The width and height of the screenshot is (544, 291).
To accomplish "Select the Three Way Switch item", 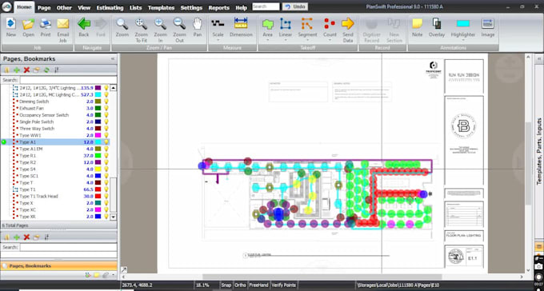I will pyautogui.click(x=37, y=129).
